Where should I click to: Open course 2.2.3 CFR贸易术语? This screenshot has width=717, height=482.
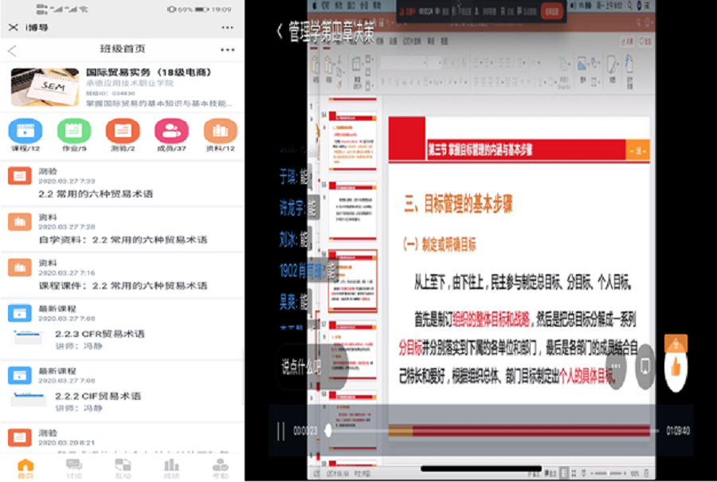[x=98, y=335]
